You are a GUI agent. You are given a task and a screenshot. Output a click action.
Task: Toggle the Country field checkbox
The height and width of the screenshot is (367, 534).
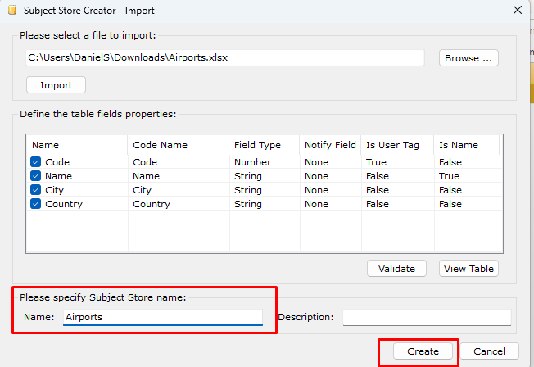point(35,204)
